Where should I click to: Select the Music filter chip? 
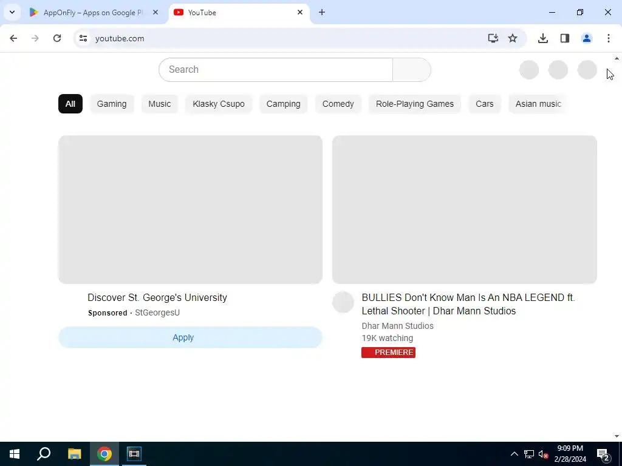[160, 104]
